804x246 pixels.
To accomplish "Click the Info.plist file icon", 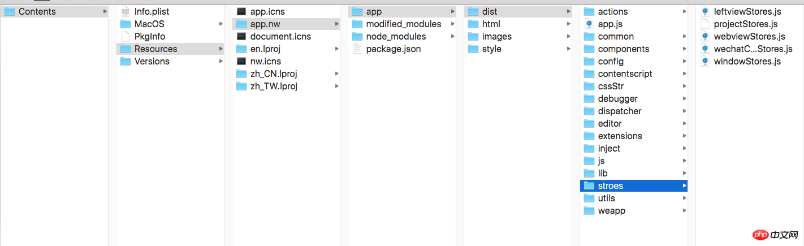I will [x=125, y=11].
